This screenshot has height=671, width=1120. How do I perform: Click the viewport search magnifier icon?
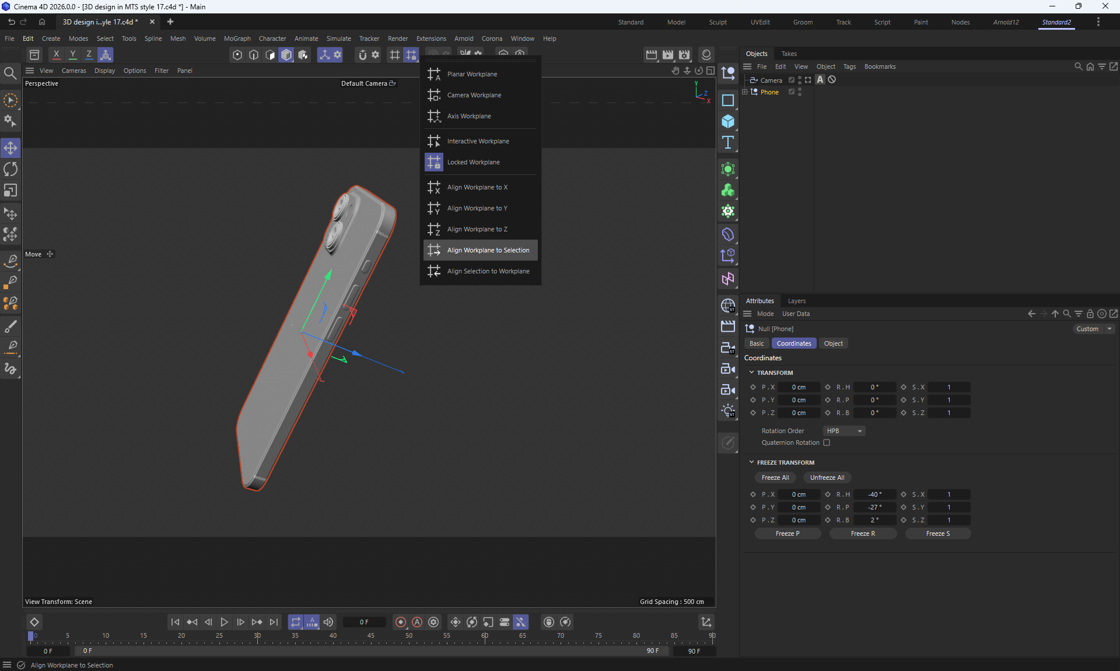[x=10, y=73]
